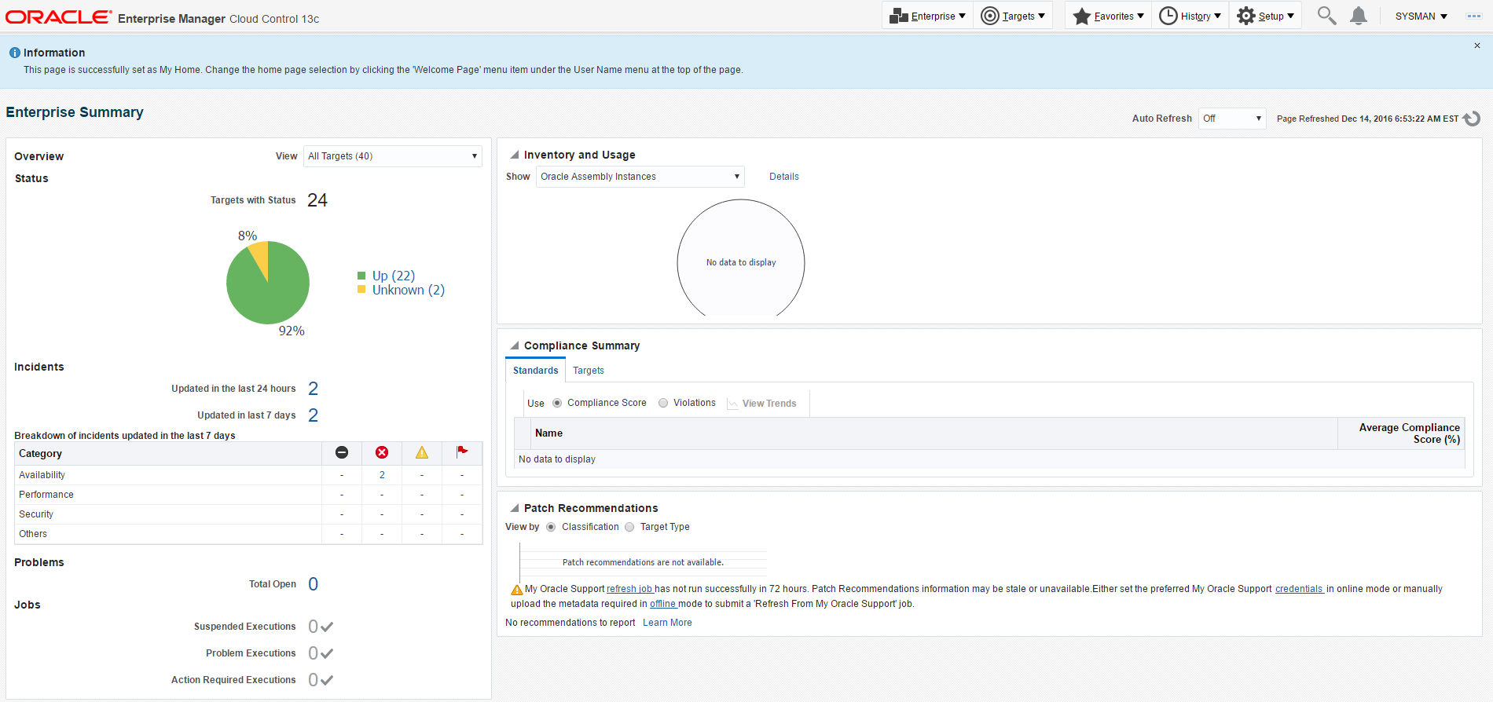1493x702 pixels.
Task: Click the Average Compliance Score column header
Action: pyautogui.click(x=1401, y=433)
